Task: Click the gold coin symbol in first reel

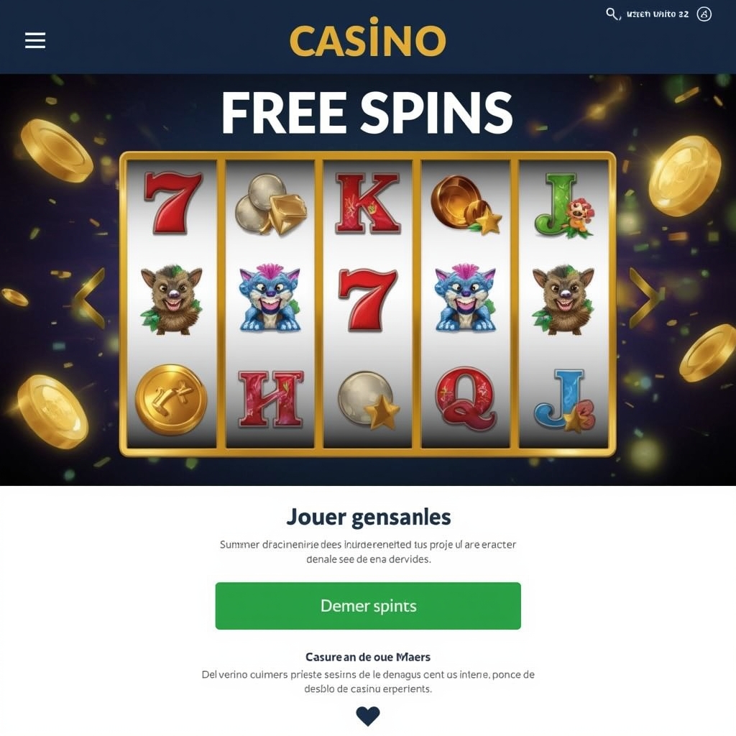Action: 171,400
